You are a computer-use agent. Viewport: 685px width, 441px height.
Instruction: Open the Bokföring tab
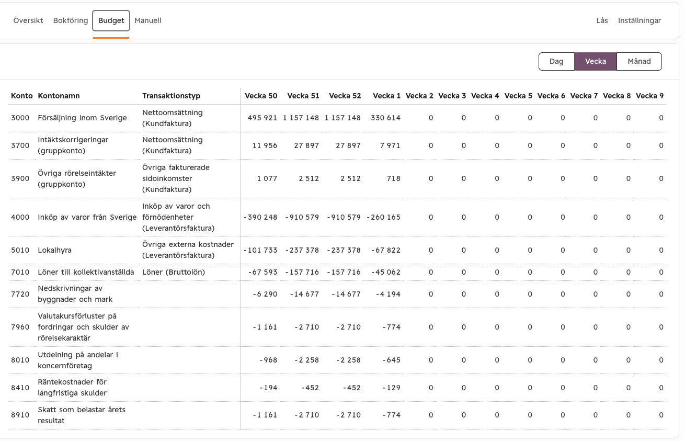coord(71,20)
